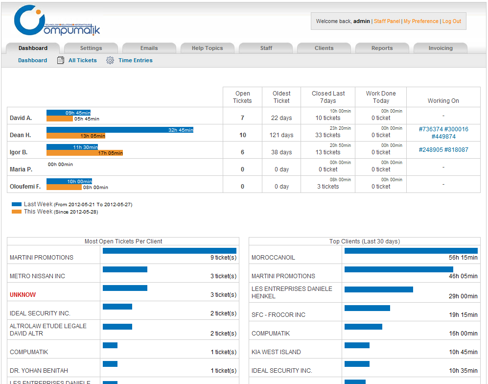Screen dimensions: 488x384
Task: Click the Time Entries gear icon
Action: (110, 60)
